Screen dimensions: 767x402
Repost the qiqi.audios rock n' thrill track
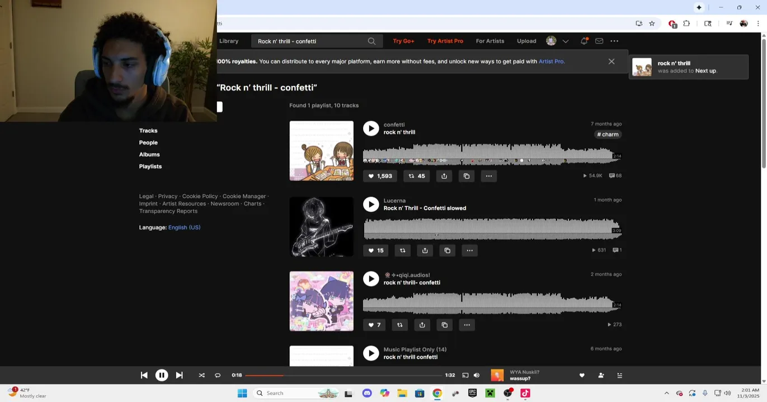click(x=400, y=325)
